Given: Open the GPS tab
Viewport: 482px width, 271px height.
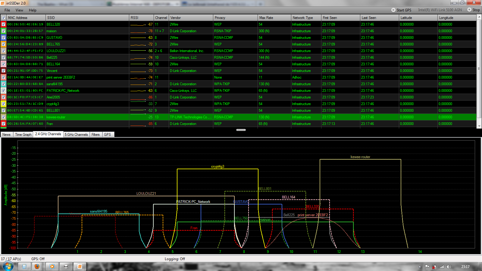Looking at the screenshot, I should pyautogui.click(x=108, y=135).
